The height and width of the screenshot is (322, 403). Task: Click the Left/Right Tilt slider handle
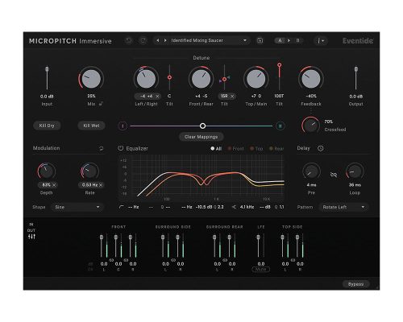[169, 77]
